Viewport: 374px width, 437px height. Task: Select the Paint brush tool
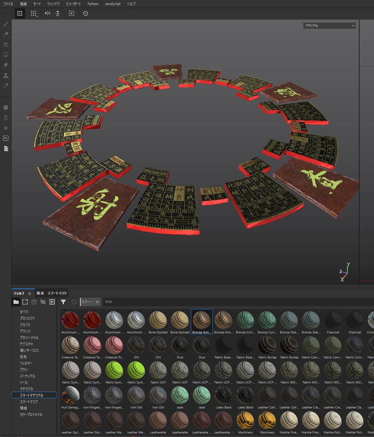click(x=6, y=24)
